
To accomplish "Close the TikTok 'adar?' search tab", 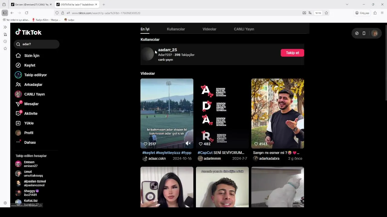I will point(96,5).
